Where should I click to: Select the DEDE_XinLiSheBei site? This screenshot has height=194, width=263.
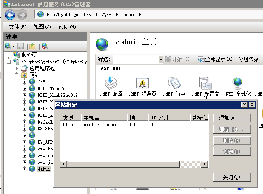[x=58, y=95]
